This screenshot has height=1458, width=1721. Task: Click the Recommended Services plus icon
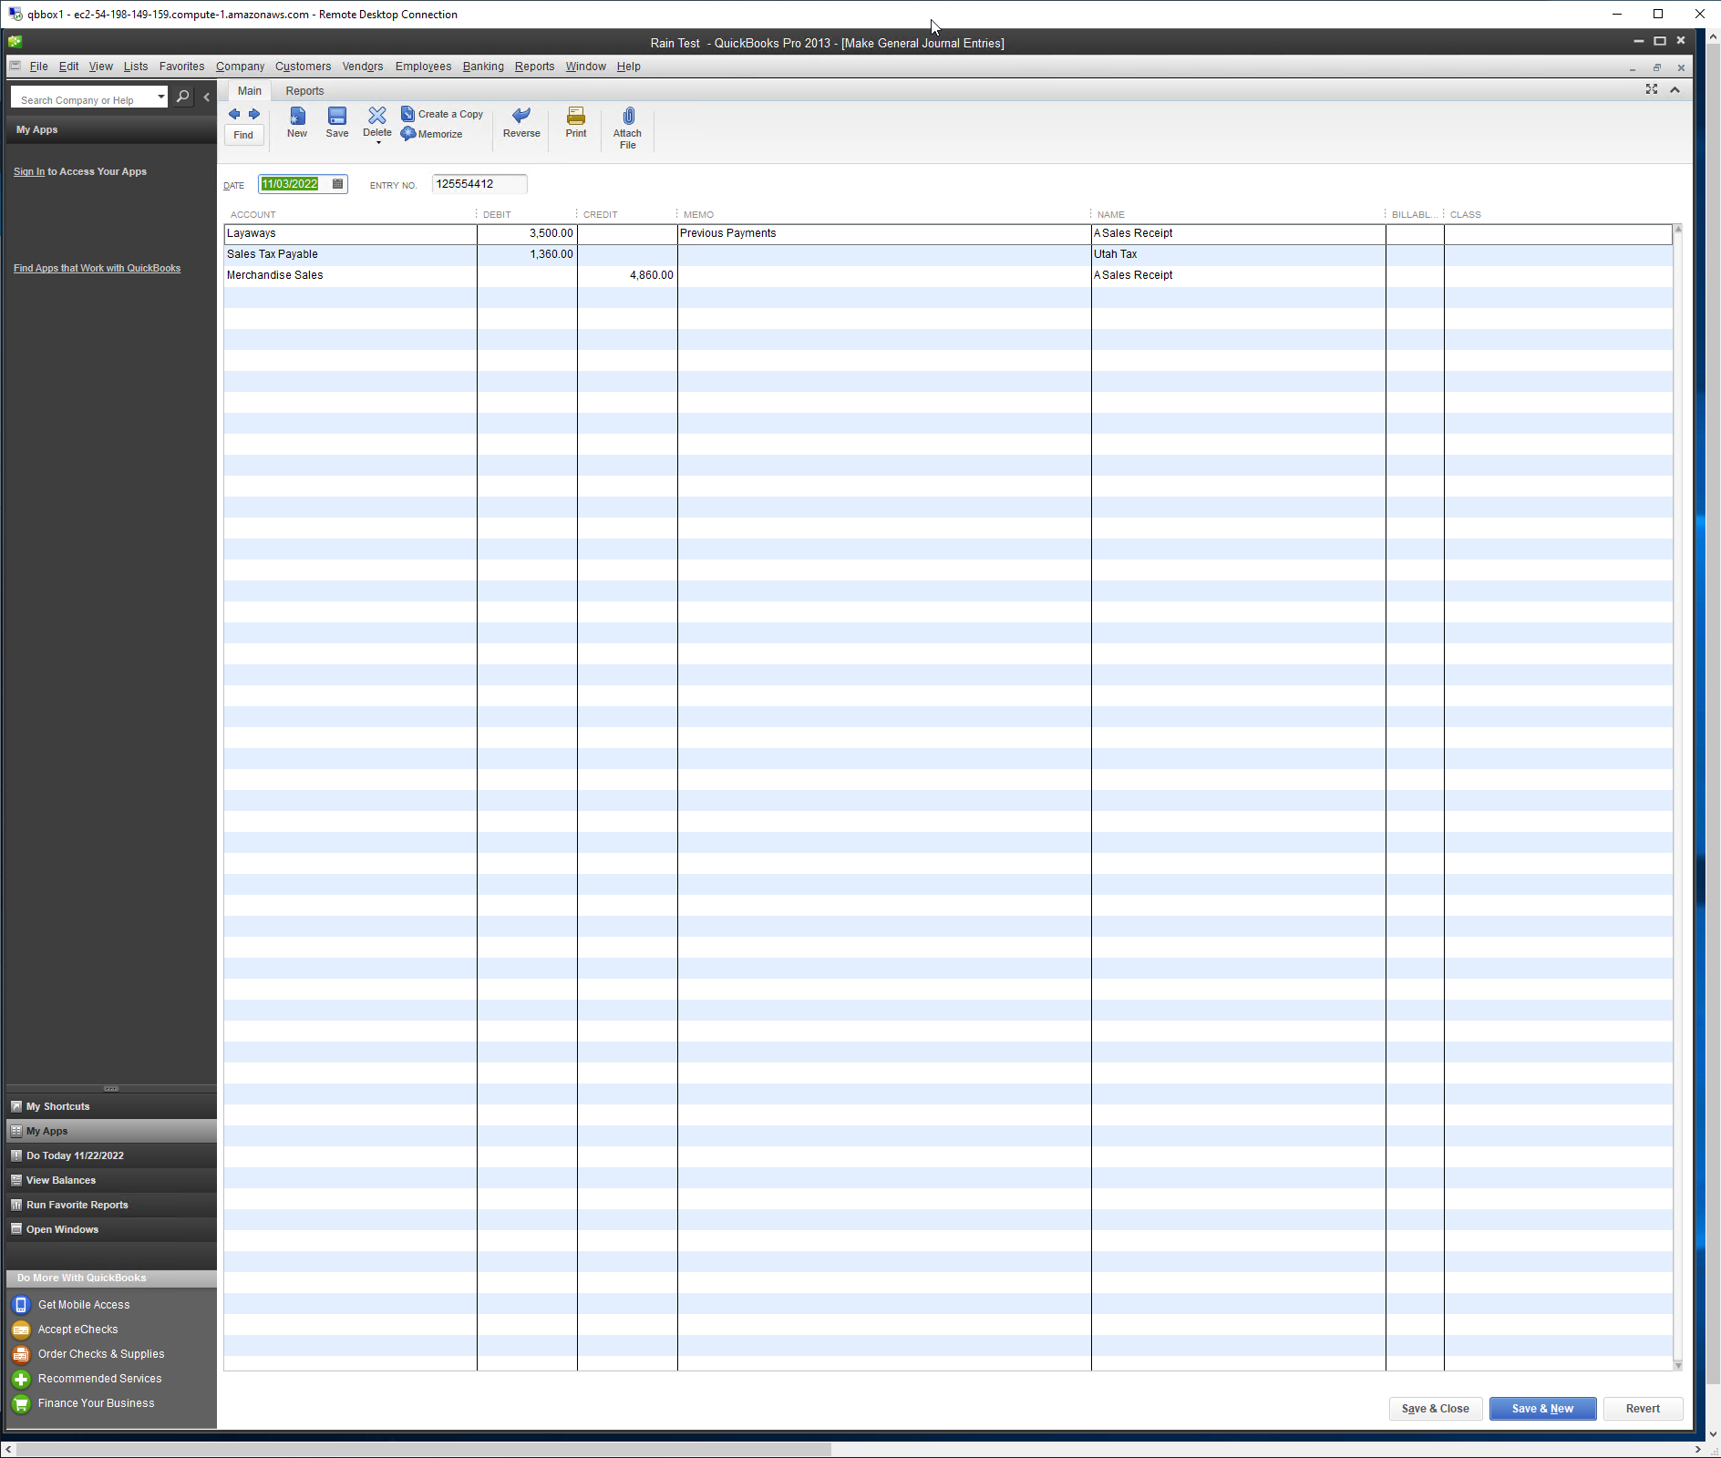[21, 1379]
